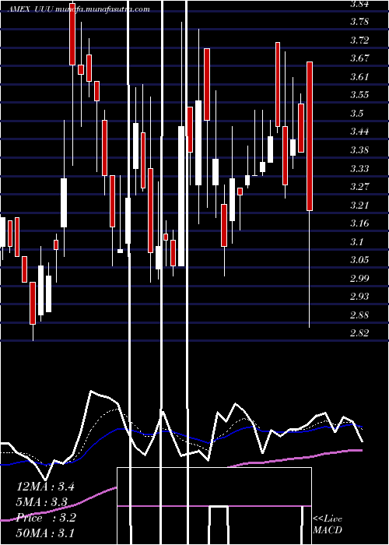This screenshot has height=545, width=389.
Task: Click the 3.84 price axis label
Action: [x=359, y=4]
